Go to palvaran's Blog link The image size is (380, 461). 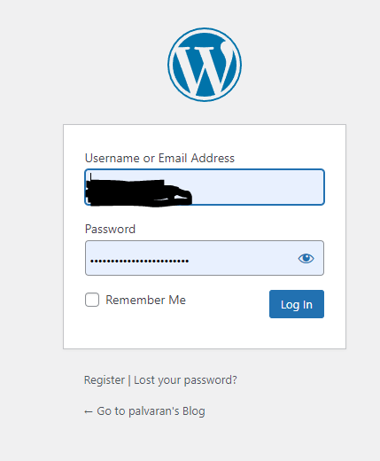pyautogui.click(x=144, y=411)
